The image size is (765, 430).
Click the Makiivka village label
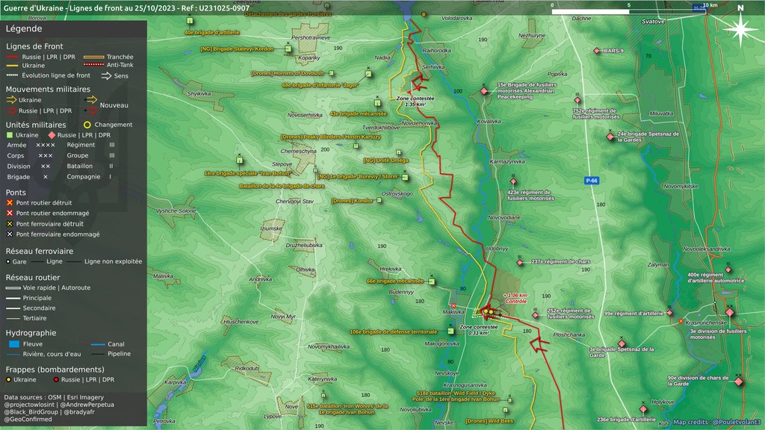[x=453, y=312]
